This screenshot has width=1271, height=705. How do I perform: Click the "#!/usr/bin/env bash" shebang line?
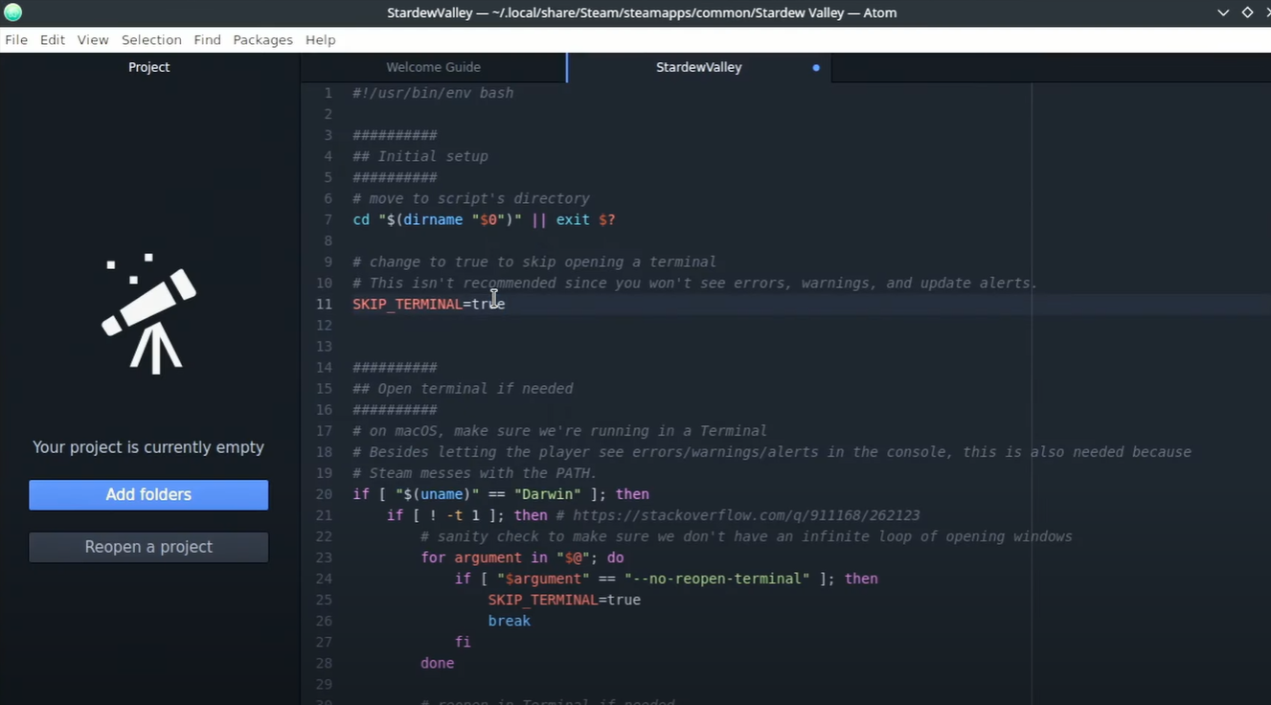[x=433, y=93]
